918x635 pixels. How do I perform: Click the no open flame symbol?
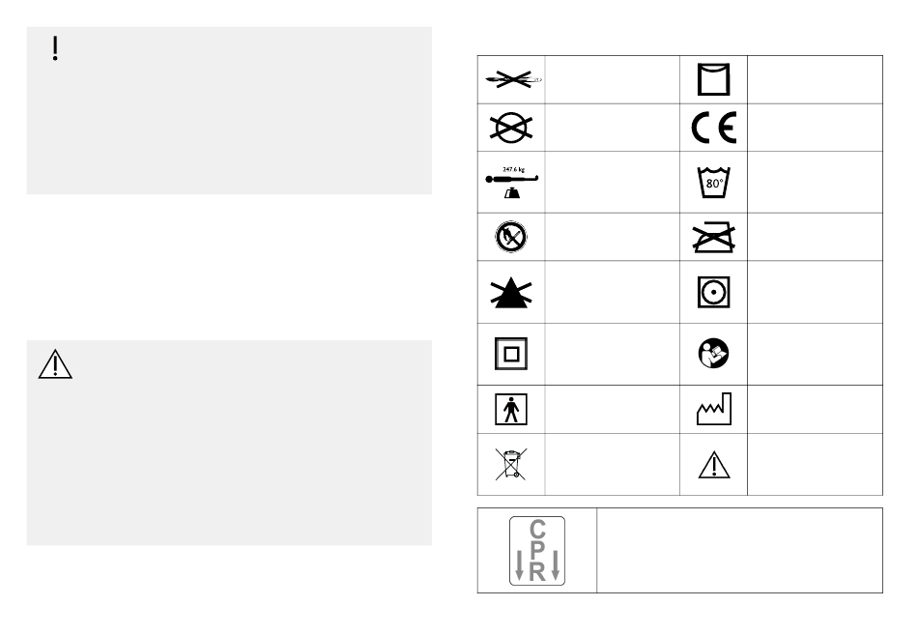510,237
